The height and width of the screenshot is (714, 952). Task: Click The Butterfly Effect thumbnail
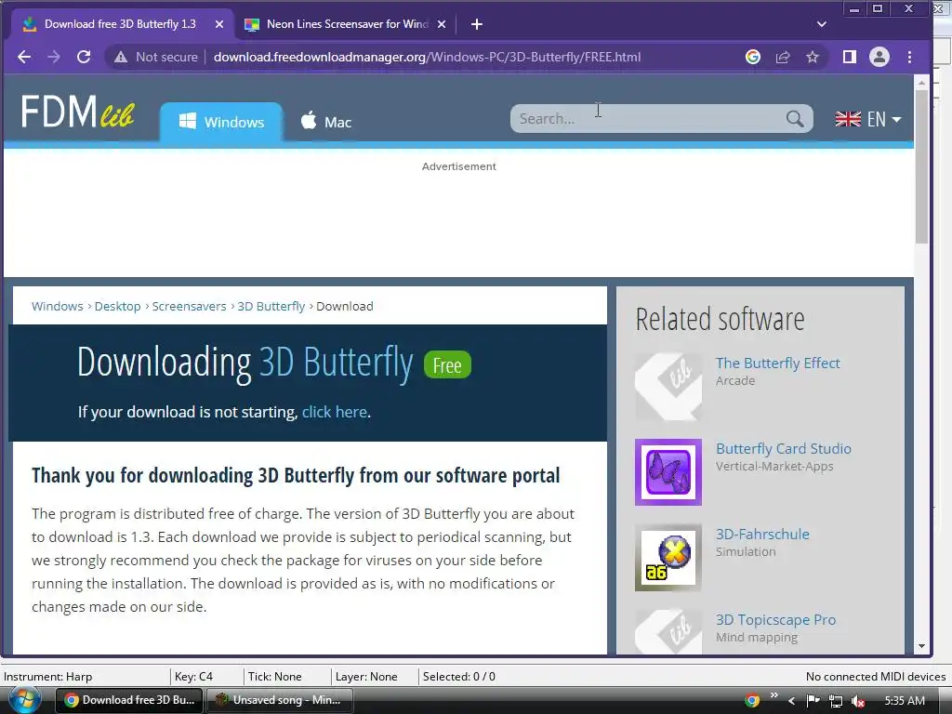(668, 387)
